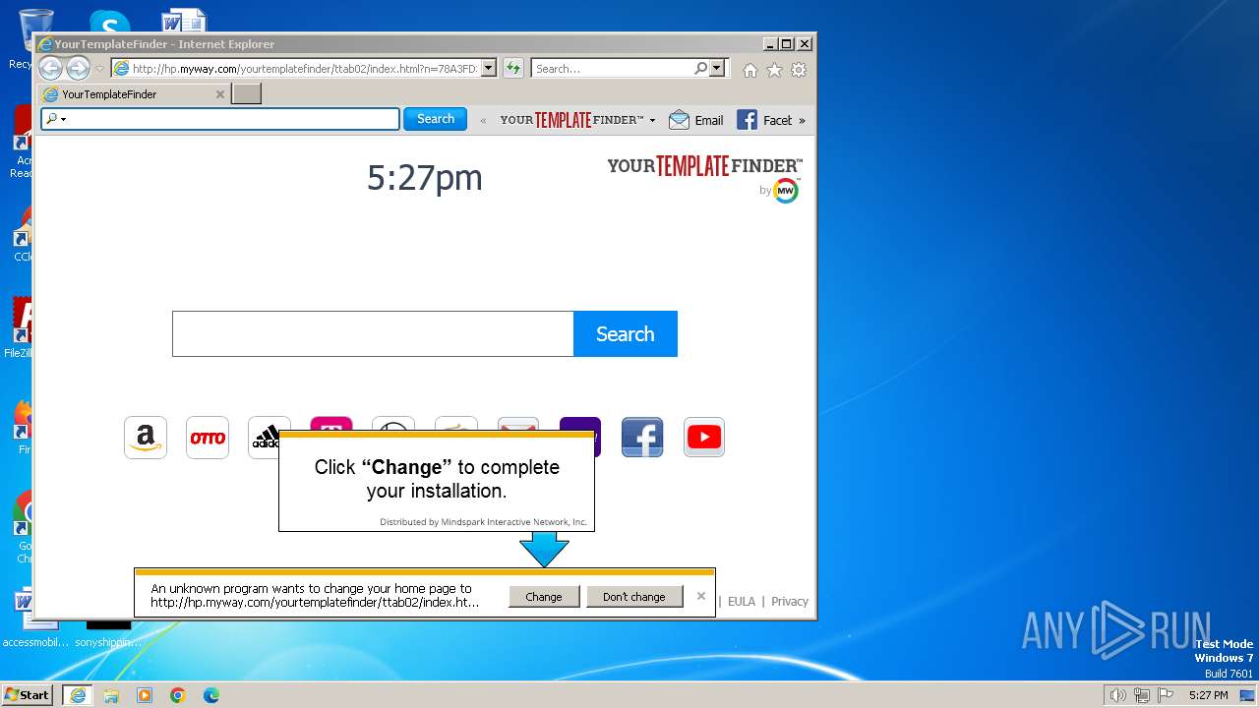The width and height of the screenshot is (1259, 708).
Task: Select the sonyshippin desktop file
Action: (108, 634)
